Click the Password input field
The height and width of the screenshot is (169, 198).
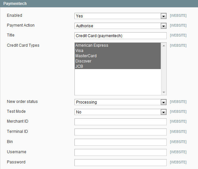click(x=121, y=162)
